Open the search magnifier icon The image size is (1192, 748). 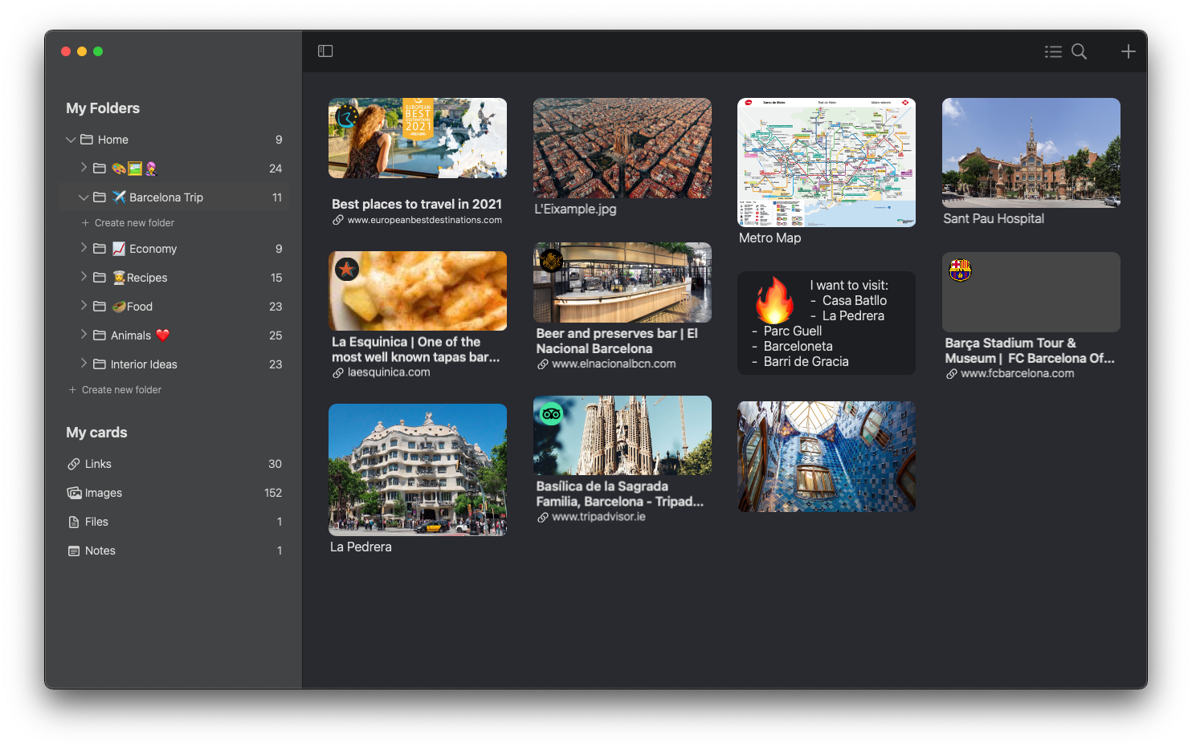click(1080, 51)
